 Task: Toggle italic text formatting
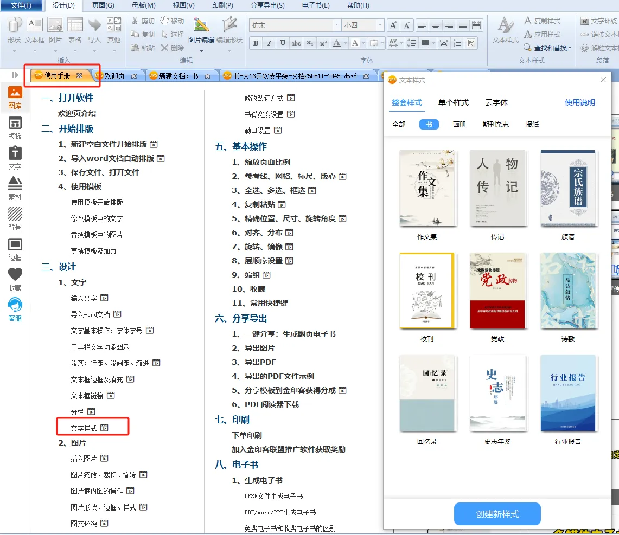click(269, 43)
